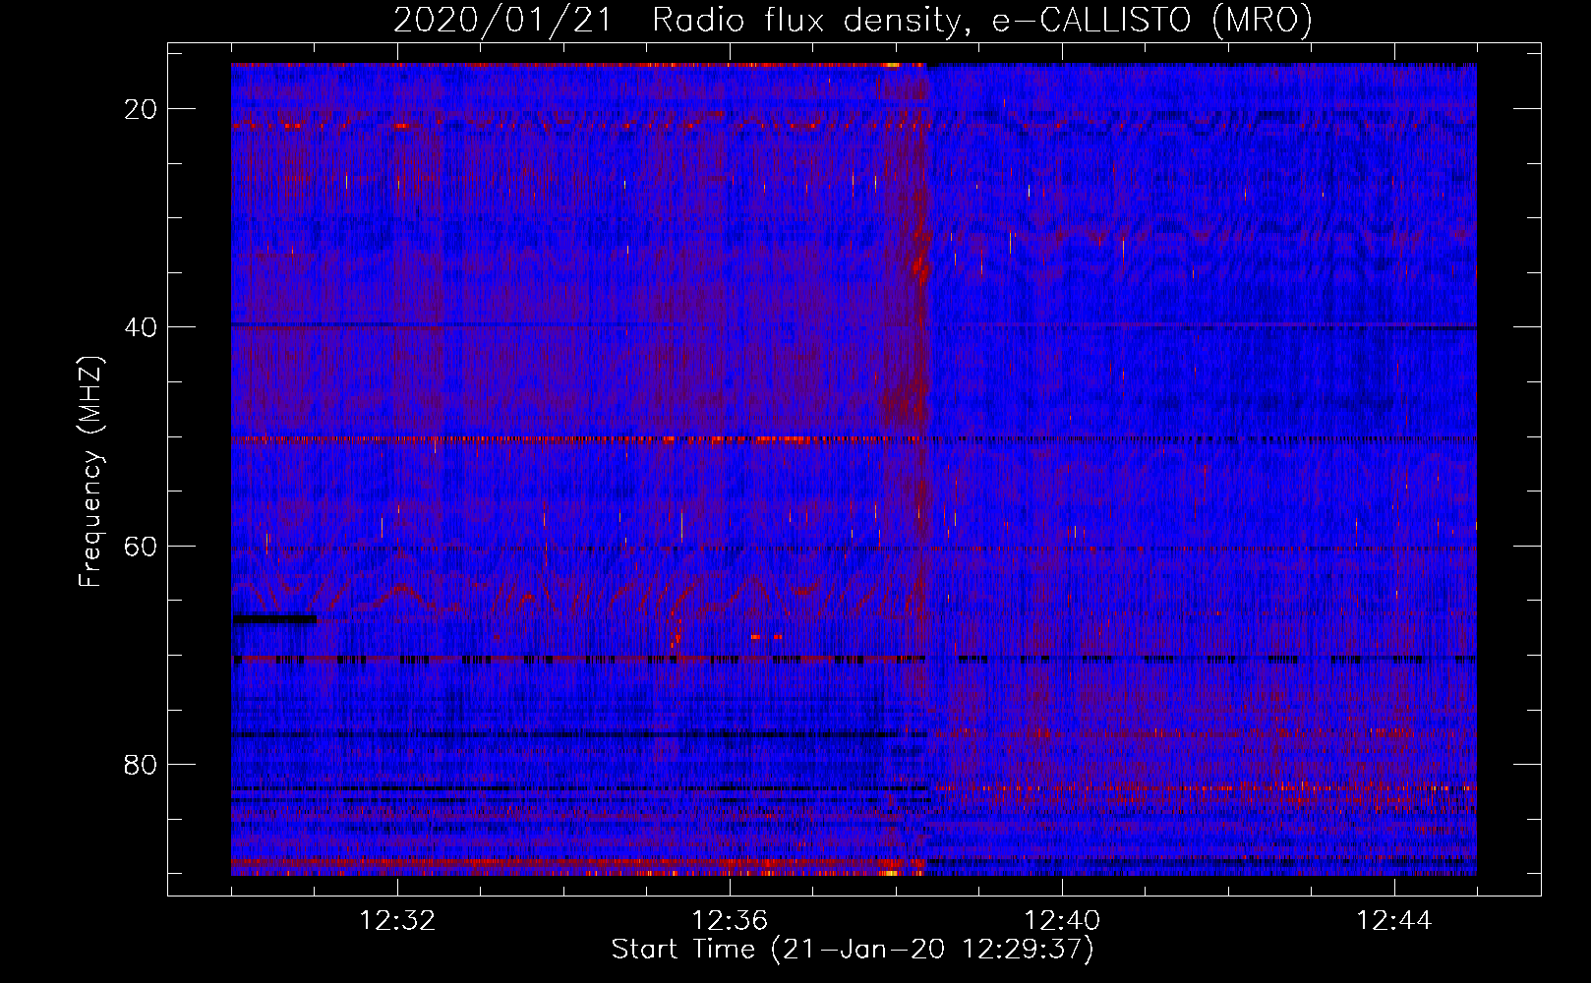Click the plot title '2020/01/21 Radio flux density'
The image size is (1591, 983).
click(853, 20)
